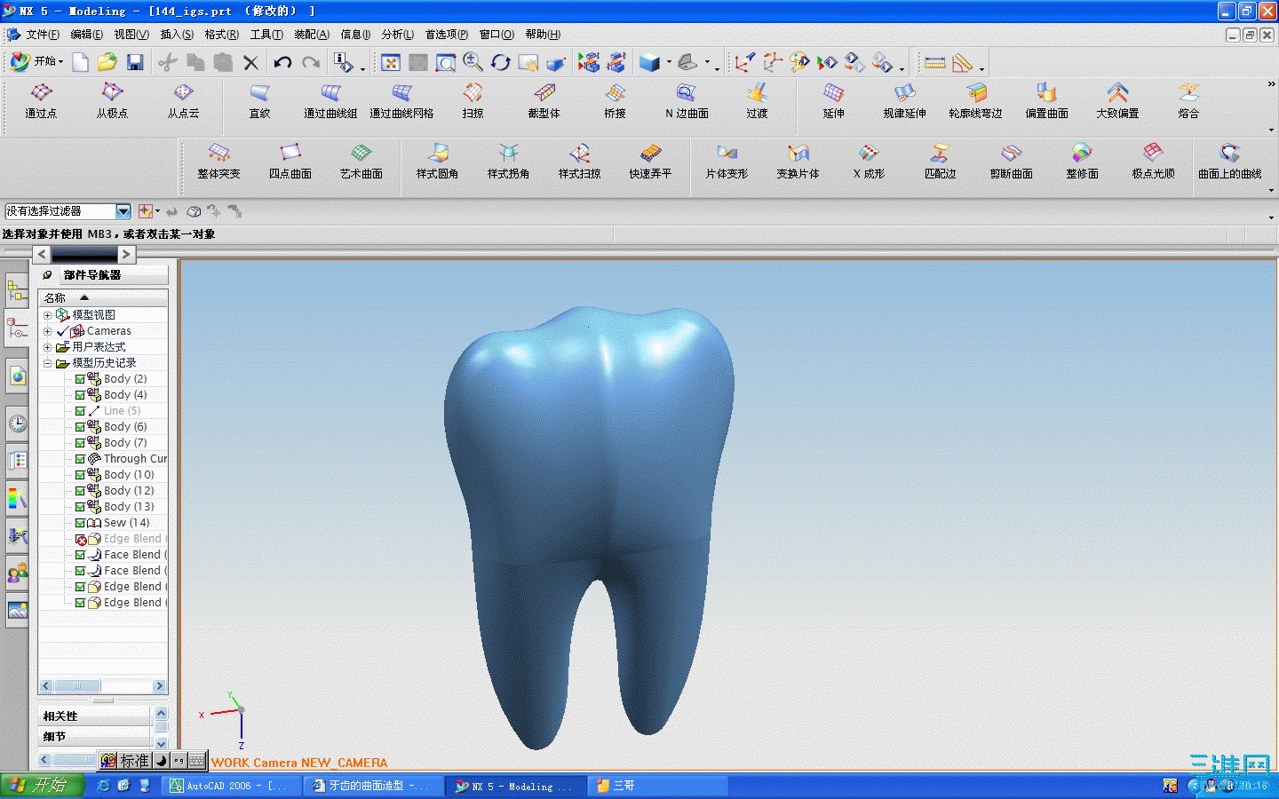
Task: Switch to 牙齿的曲面造型 taskbar window
Action: (x=371, y=786)
